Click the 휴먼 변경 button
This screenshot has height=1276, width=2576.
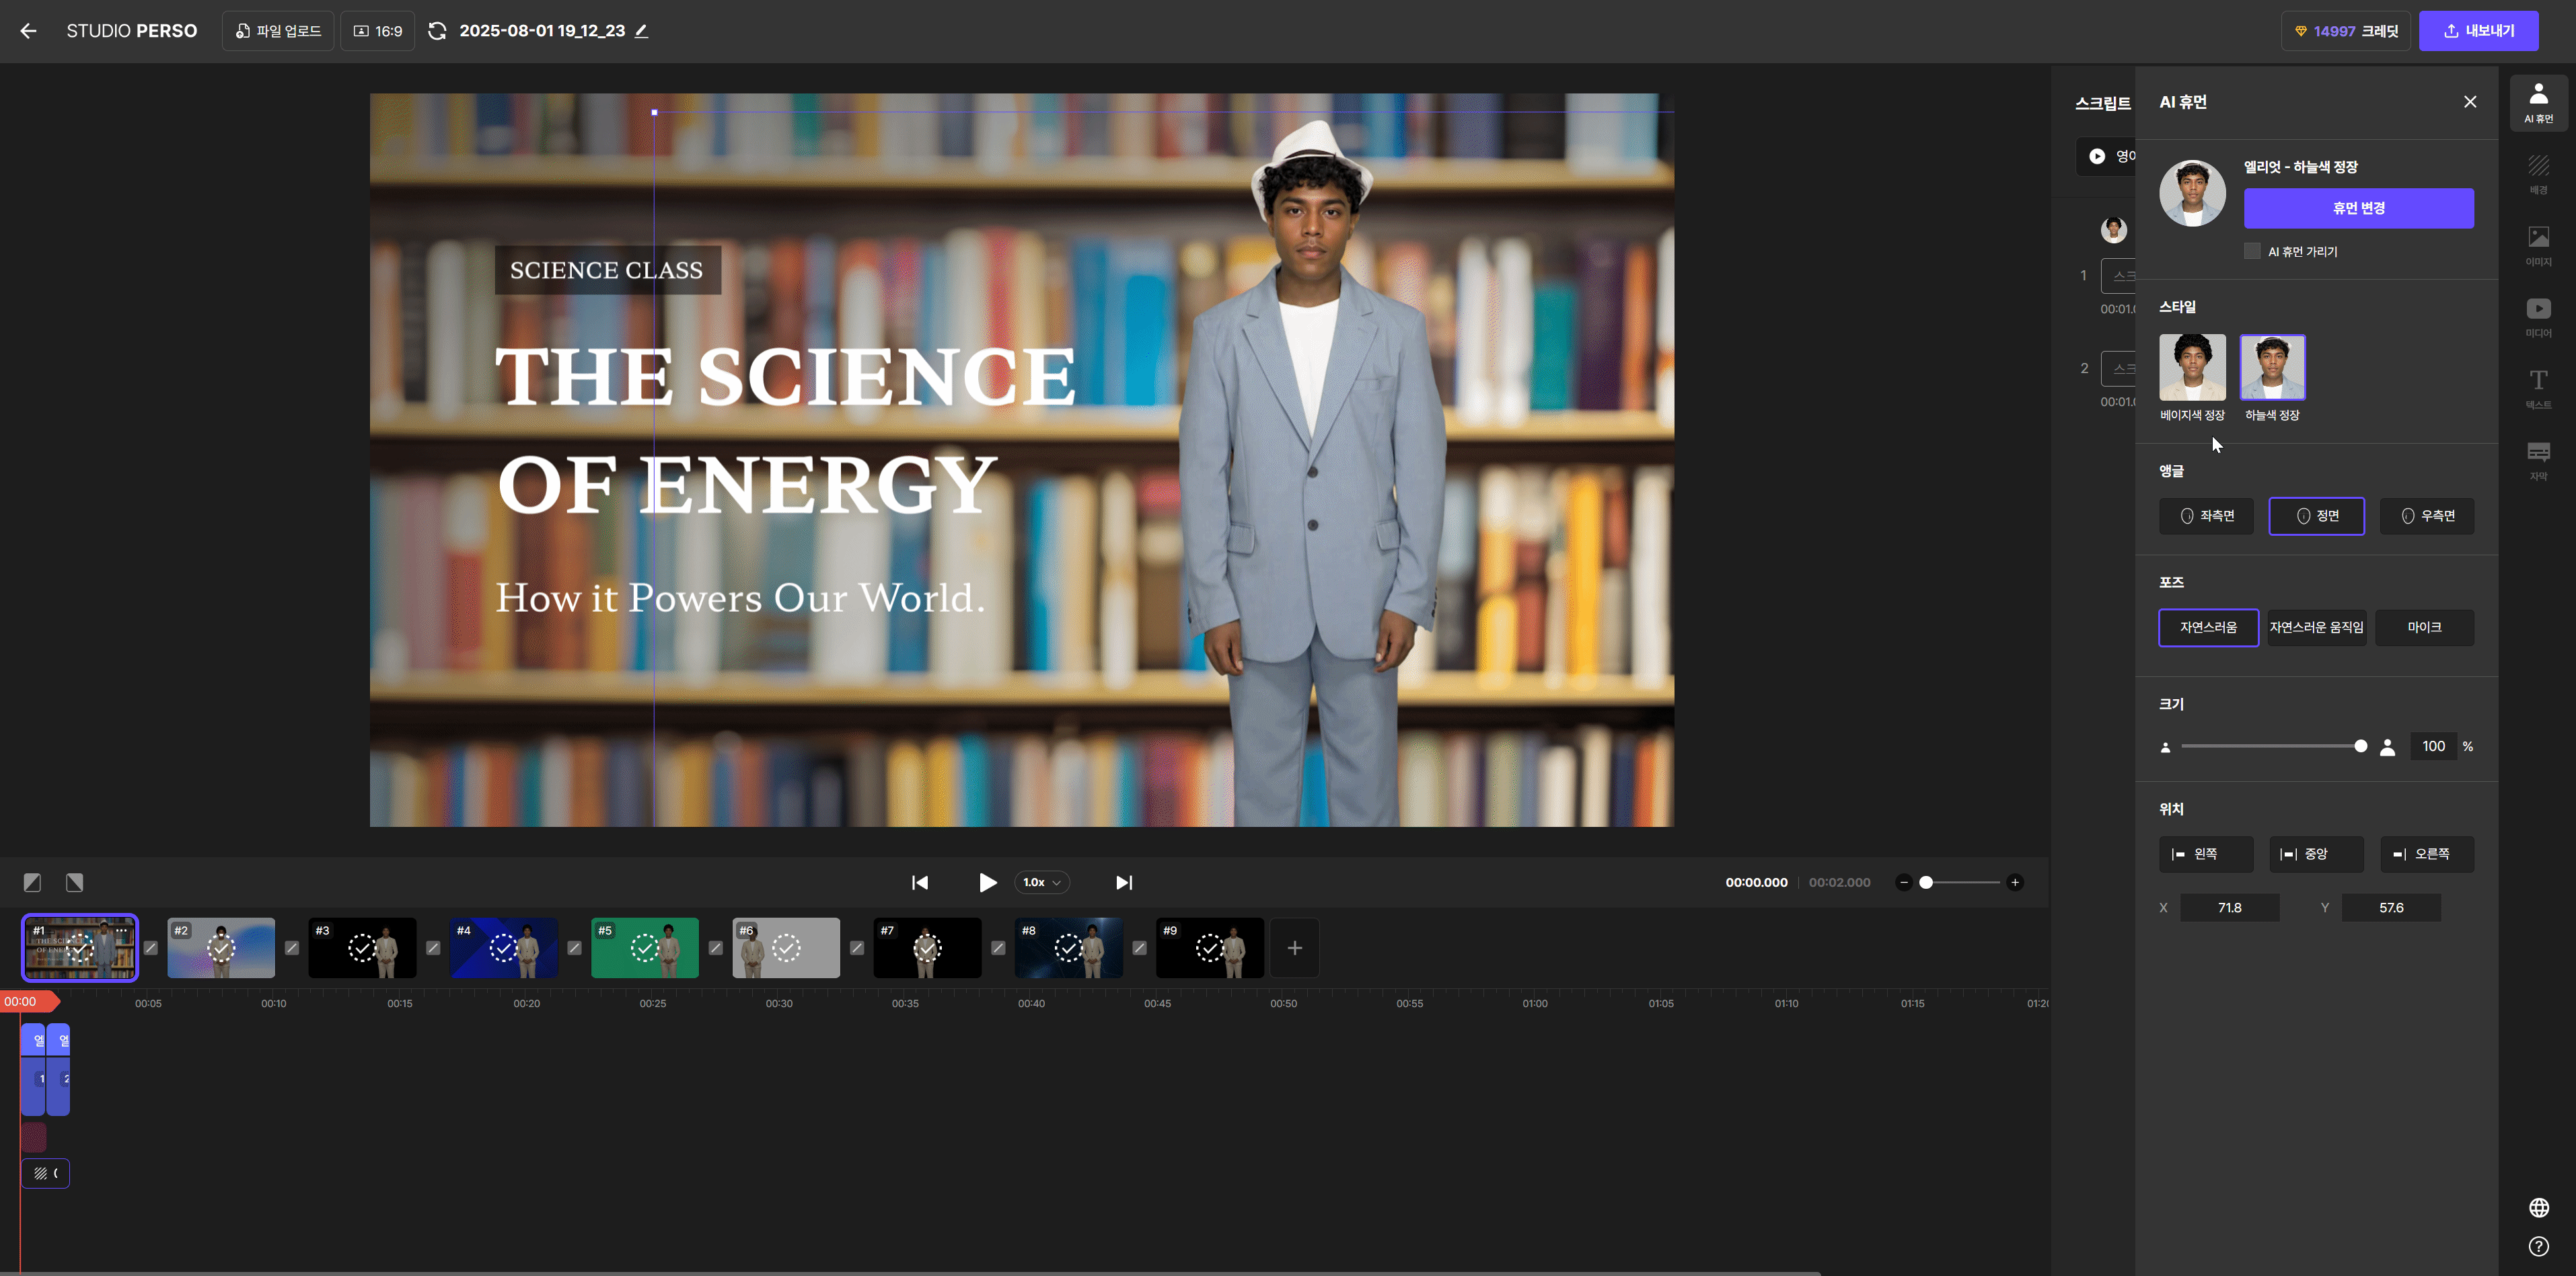pyautogui.click(x=2358, y=208)
